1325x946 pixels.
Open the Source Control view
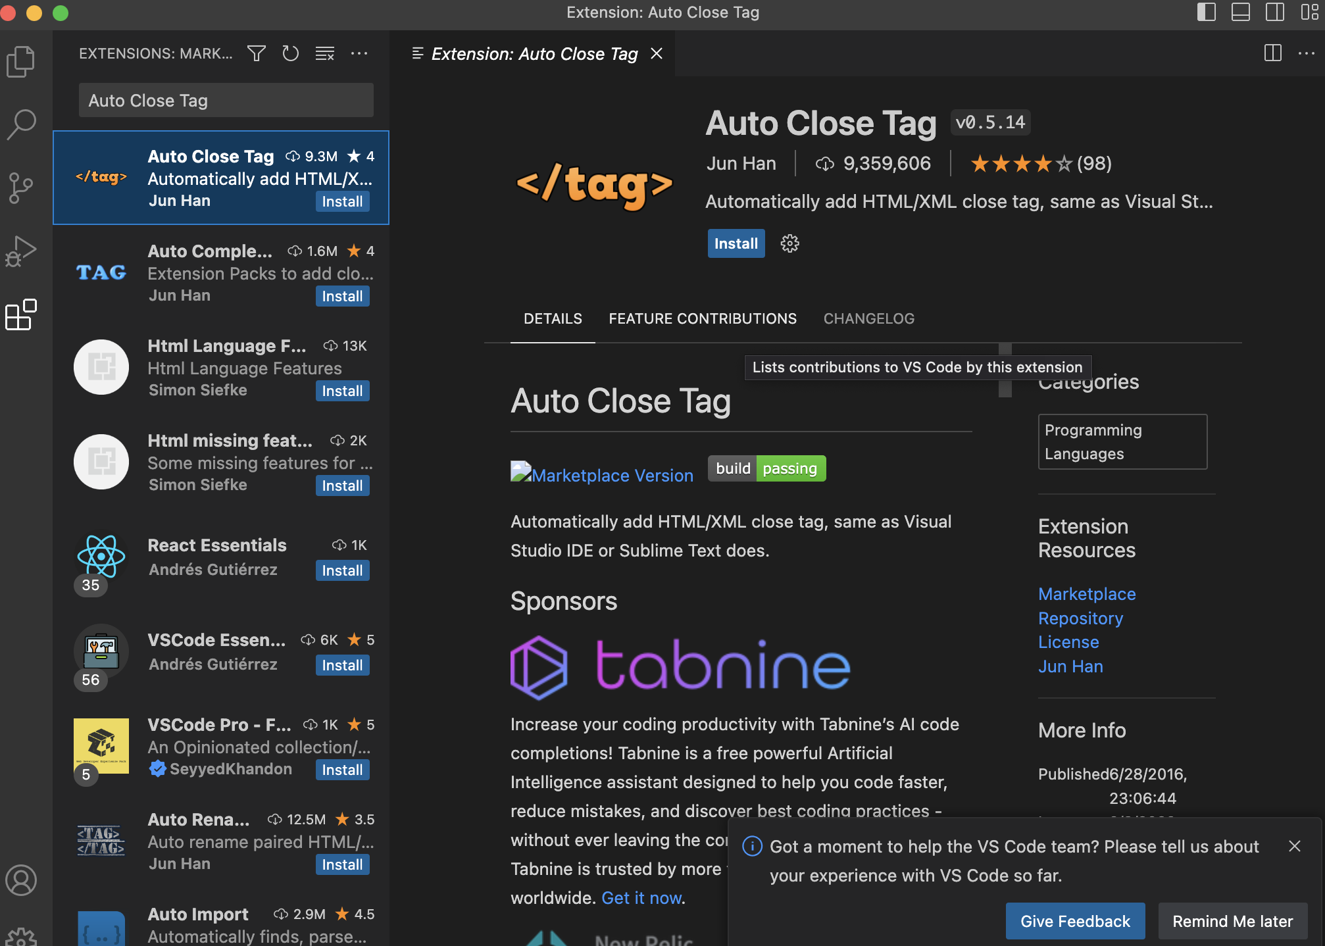point(21,187)
